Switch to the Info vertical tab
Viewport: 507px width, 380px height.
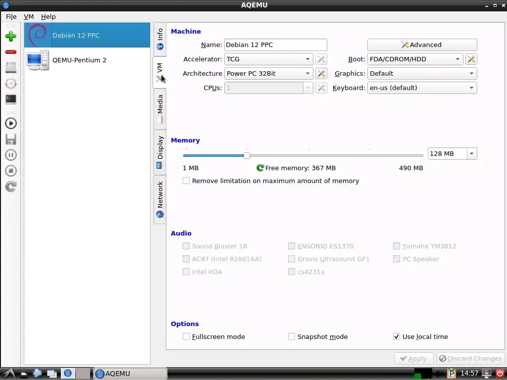160,39
